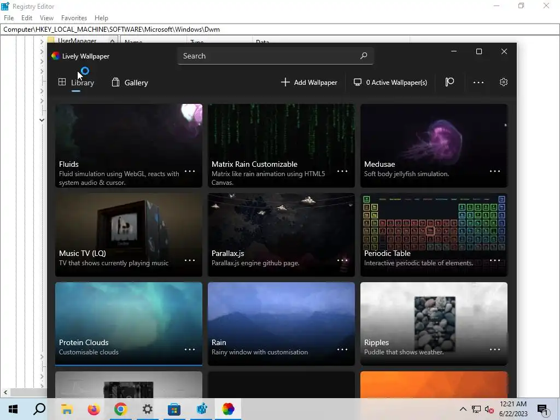Launch Firefox from the taskbar
This screenshot has width=560, height=420.
pos(94,409)
